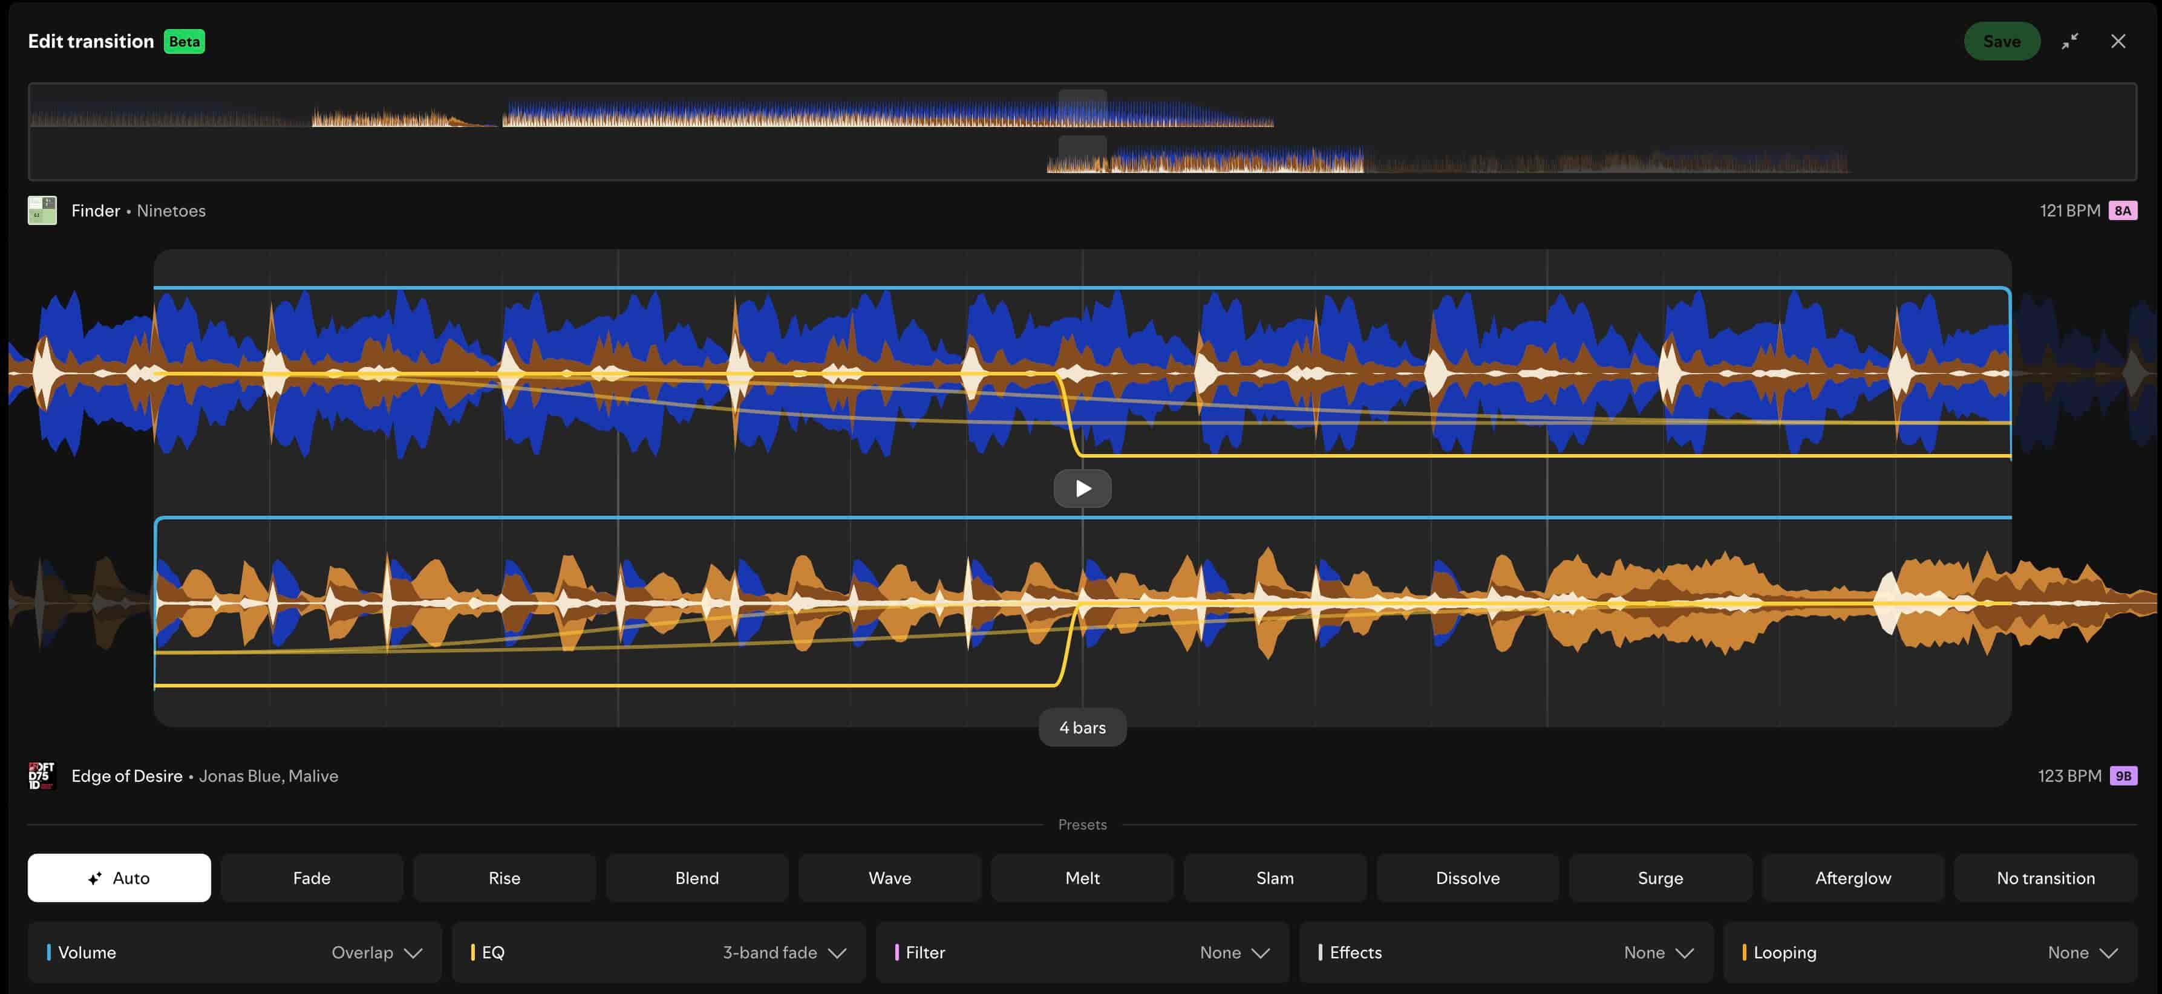The image size is (2162, 994).
Task: Click the Finder track album art
Action: tap(42, 210)
